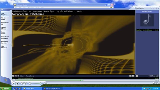Expand the Now Playing sidebar arrow
Screen dimensions: 160x90
[x=10, y=14]
